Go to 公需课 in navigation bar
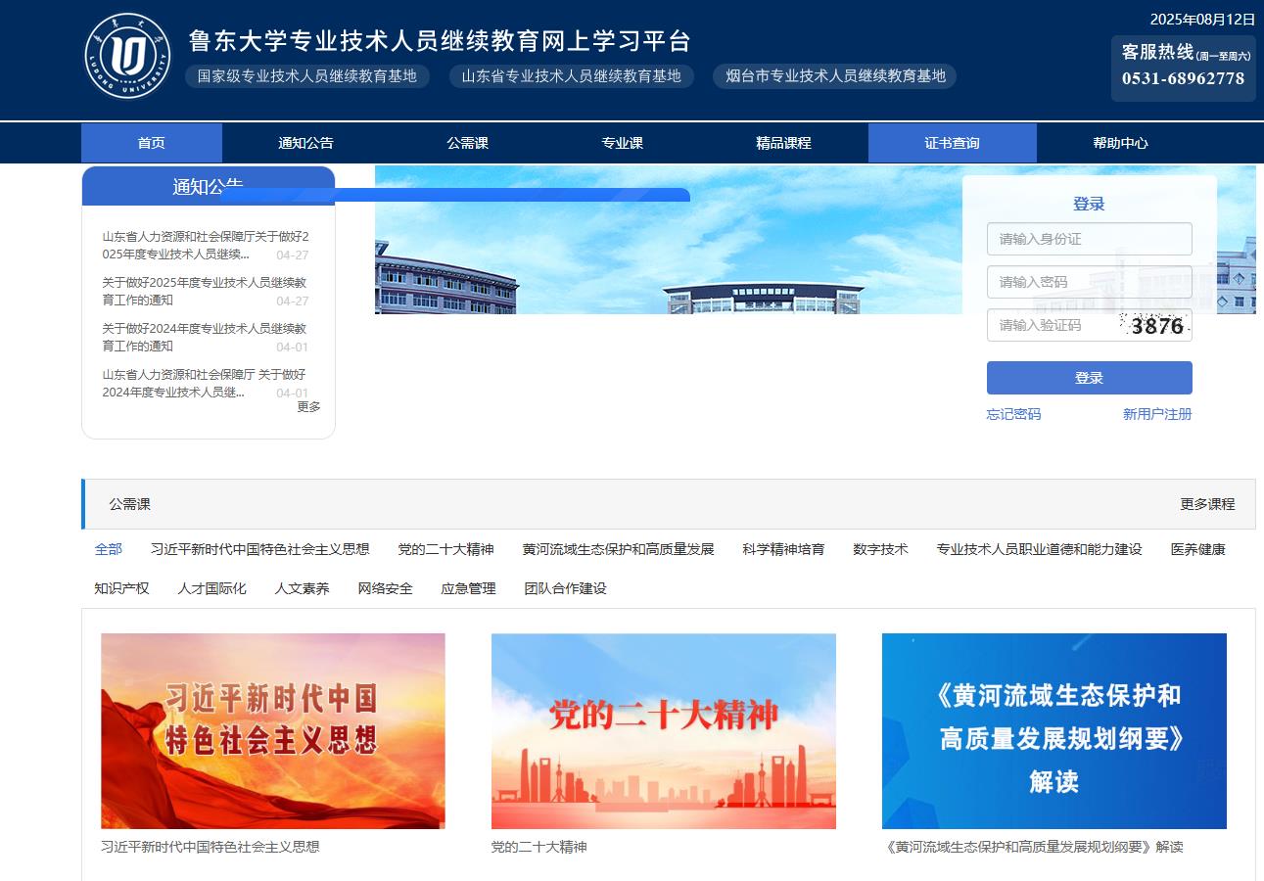The height and width of the screenshot is (881, 1264). tap(467, 143)
